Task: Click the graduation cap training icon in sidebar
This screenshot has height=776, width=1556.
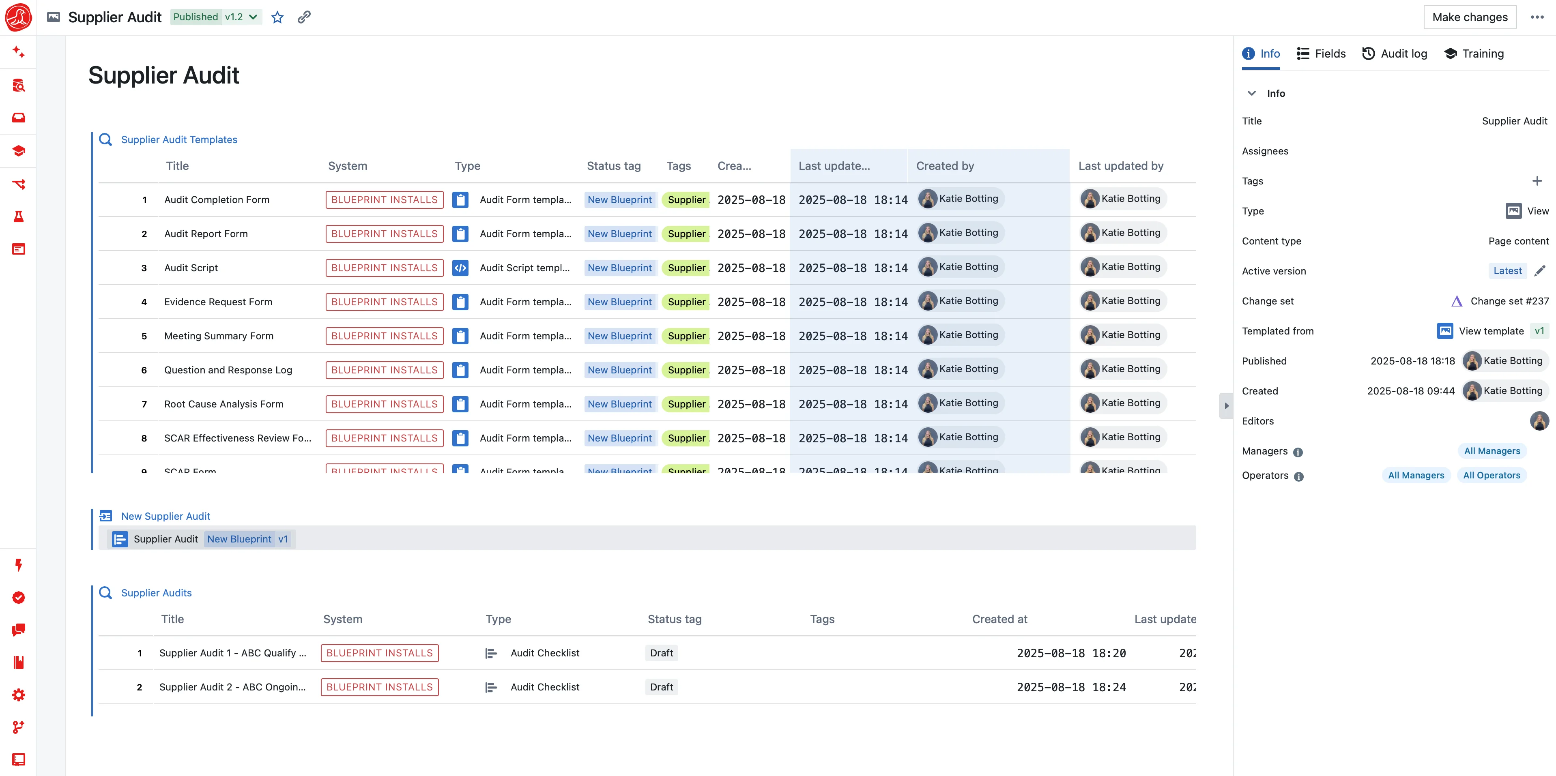Action: (19, 150)
